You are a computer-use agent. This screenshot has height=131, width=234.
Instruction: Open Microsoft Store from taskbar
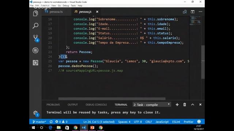[x=67, y=128]
